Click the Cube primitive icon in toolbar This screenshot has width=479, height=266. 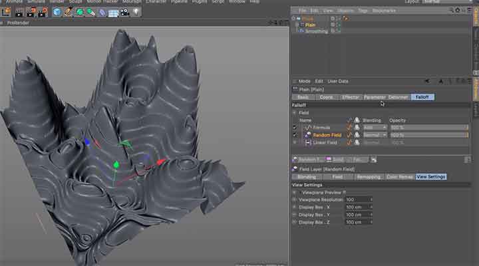coord(57,12)
